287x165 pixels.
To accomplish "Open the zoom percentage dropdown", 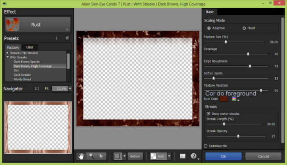I will click(x=70, y=88).
